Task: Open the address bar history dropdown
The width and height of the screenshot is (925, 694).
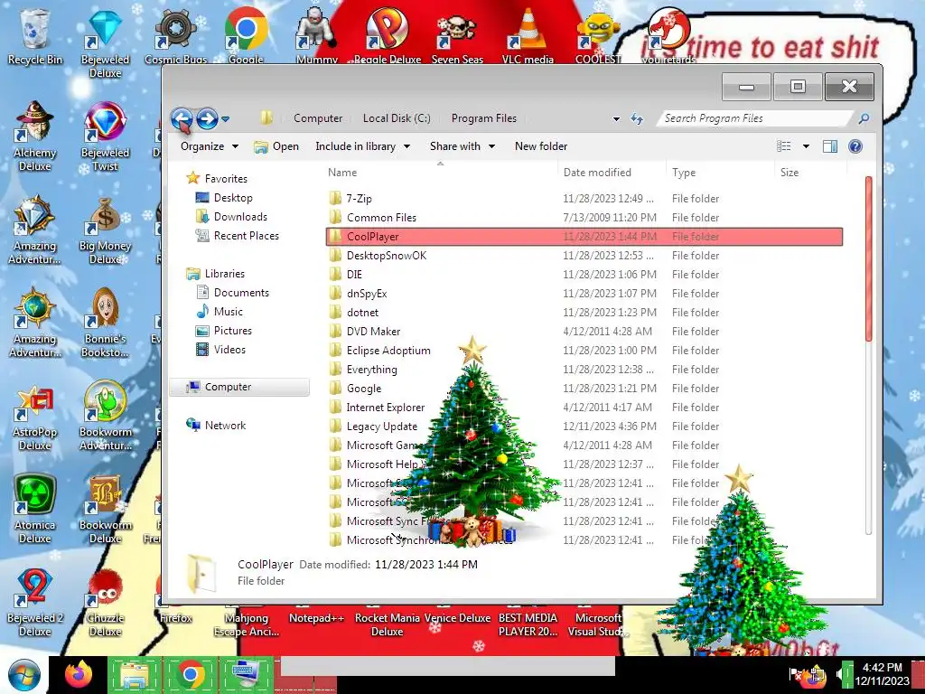Action: pos(616,118)
